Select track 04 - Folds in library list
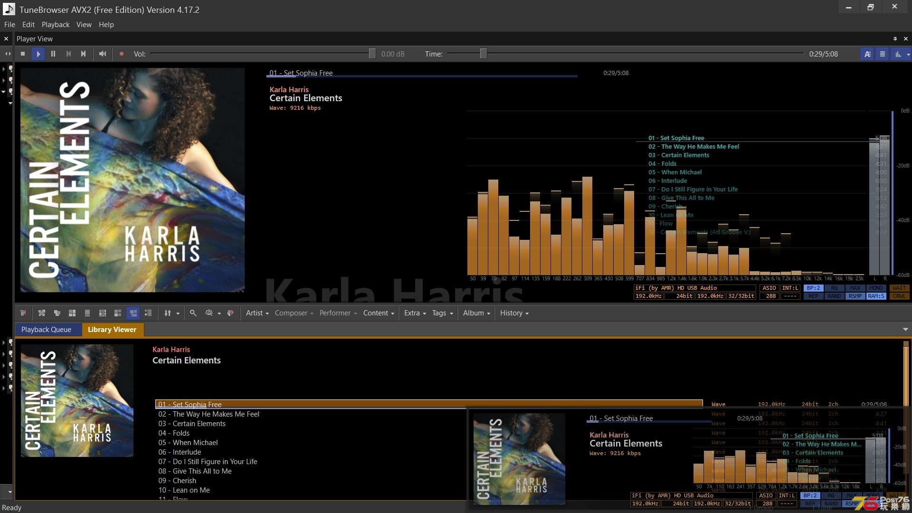 pyautogui.click(x=174, y=433)
